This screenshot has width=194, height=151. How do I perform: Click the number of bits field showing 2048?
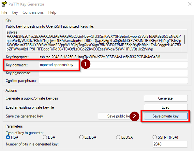point(170,144)
